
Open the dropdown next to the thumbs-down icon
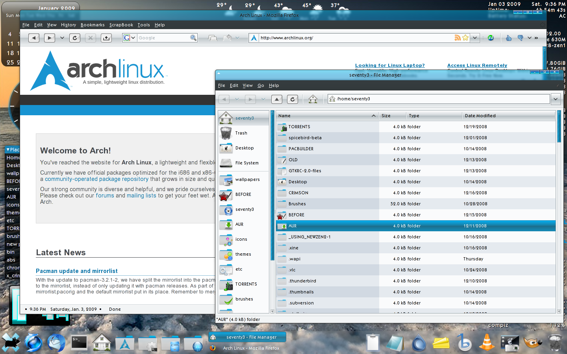point(530,38)
